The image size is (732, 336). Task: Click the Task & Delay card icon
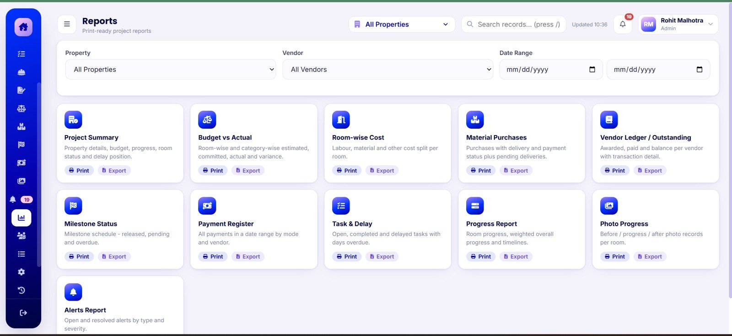coord(341,206)
